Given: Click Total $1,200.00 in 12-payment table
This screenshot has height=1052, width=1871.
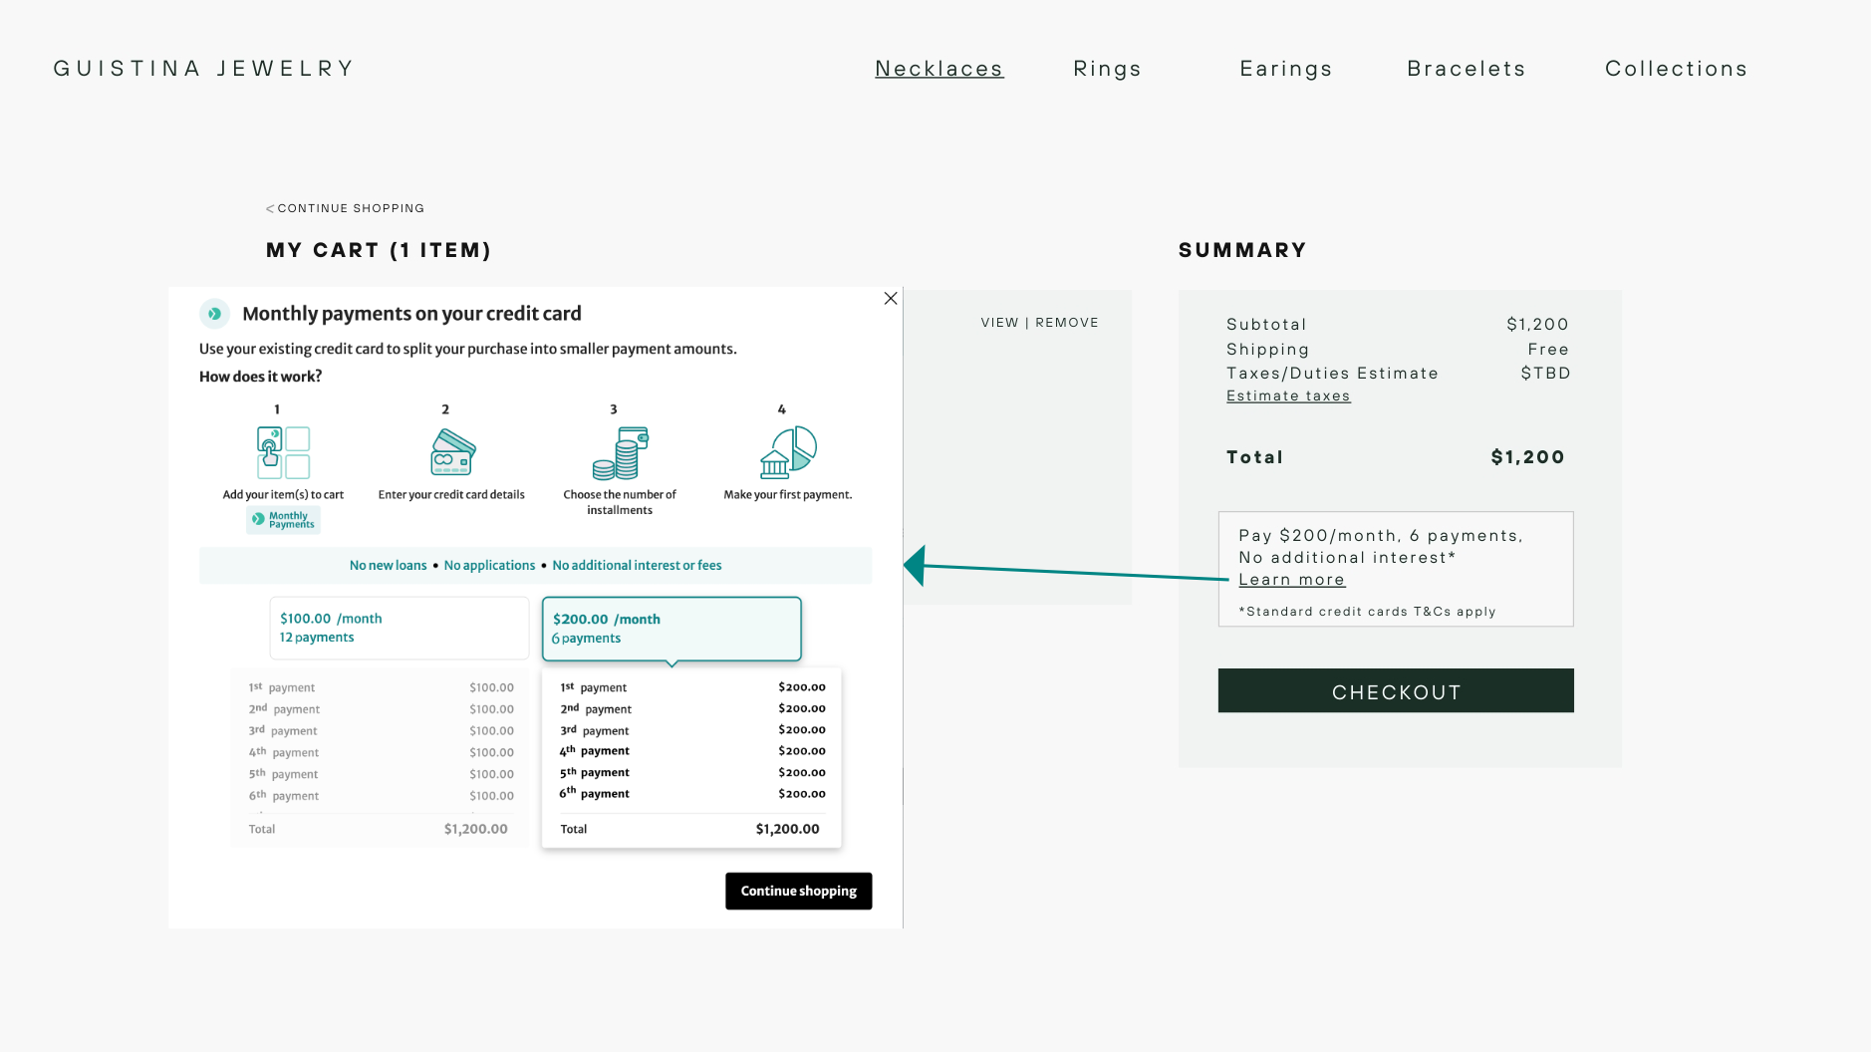Looking at the screenshot, I should [378, 829].
